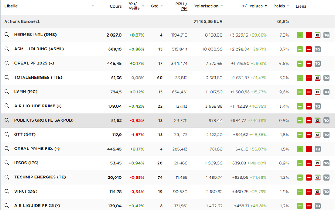The image size is (335, 210).
Task: Click the green plus button for LVMH
Action: (x=300, y=92)
